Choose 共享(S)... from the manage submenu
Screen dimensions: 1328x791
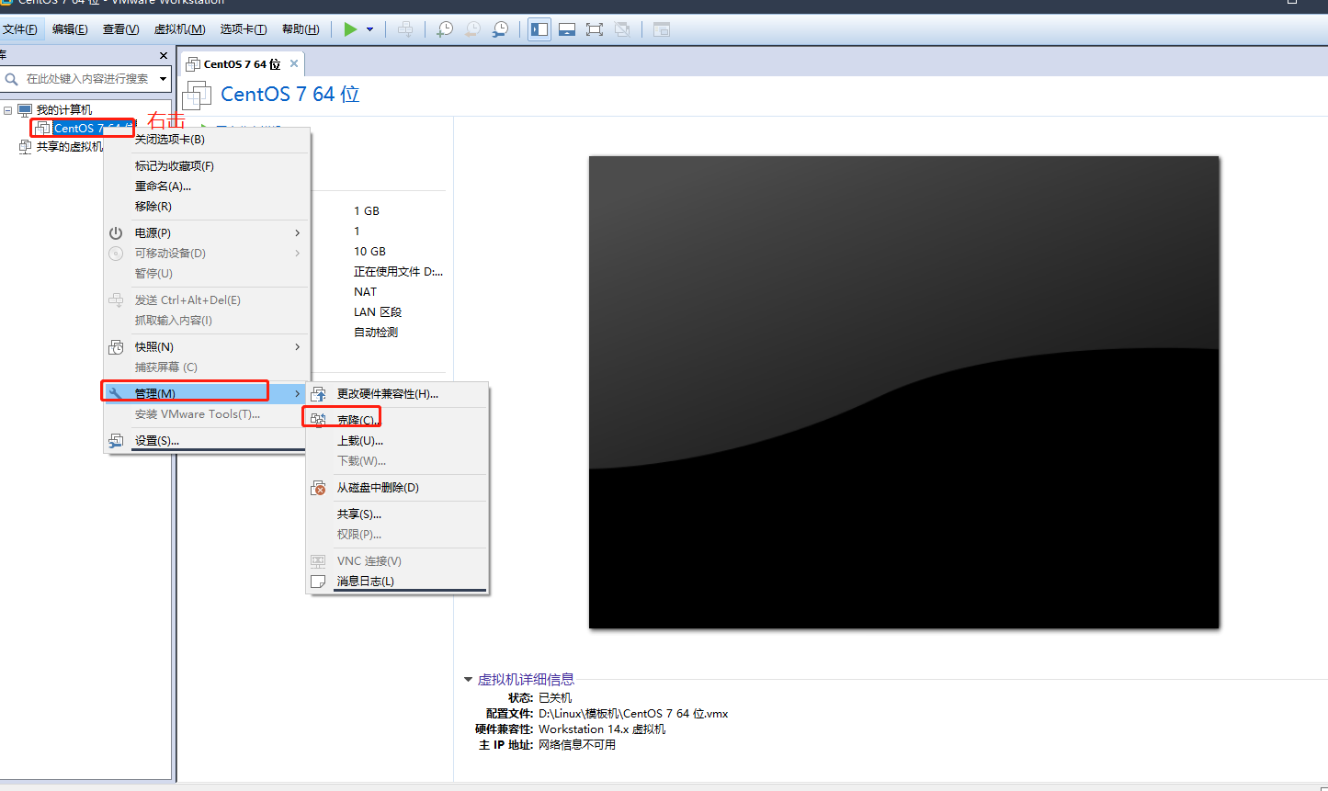click(x=397, y=514)
